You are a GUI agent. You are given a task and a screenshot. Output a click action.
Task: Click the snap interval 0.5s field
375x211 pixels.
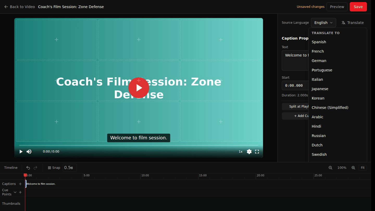(70, 168)
